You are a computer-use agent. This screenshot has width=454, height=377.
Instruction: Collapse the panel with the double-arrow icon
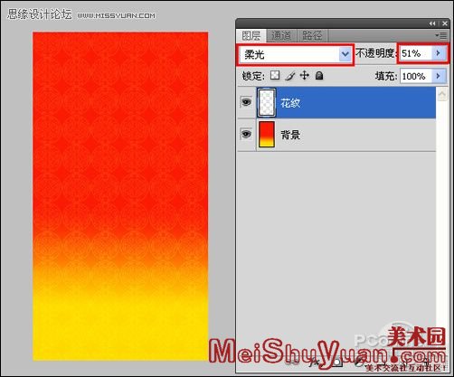pyautogui.click(x=432, y=24)
